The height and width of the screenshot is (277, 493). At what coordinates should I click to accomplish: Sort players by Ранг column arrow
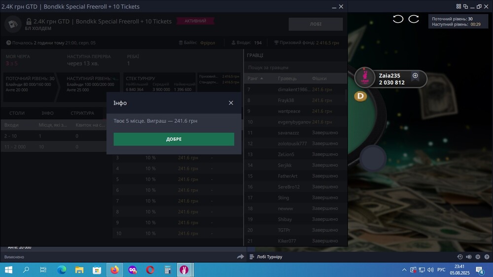[x=262, y=78]
